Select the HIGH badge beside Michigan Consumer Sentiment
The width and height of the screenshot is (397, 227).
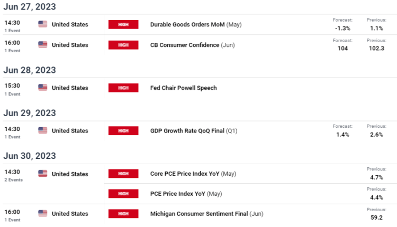click(x=123, y=214)
